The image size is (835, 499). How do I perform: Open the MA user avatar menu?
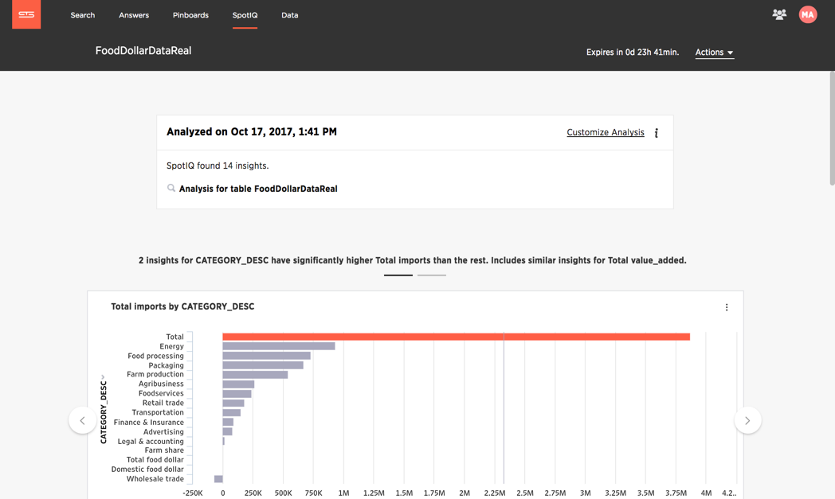[807, 14]
